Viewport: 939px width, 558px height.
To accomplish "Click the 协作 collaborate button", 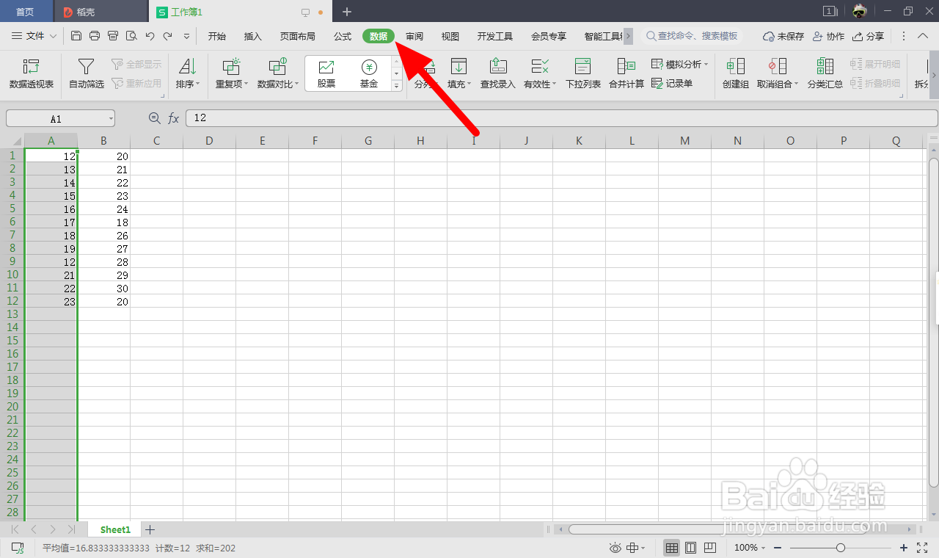I will (x=829, y=36).
